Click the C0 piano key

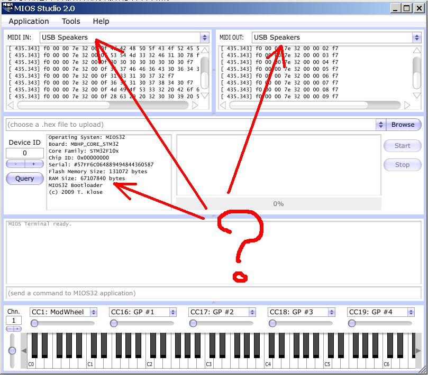[31, 364]
